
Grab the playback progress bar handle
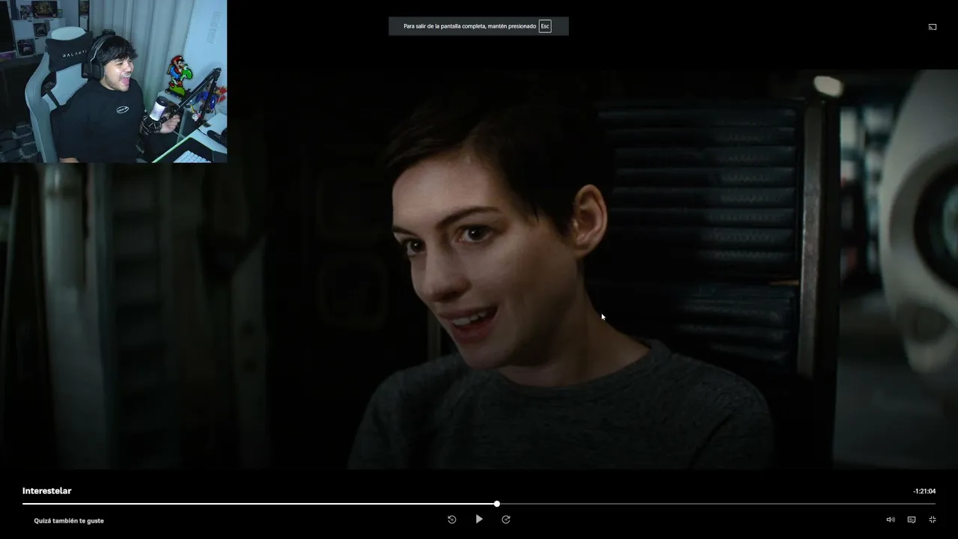click(x=497, y=504)
